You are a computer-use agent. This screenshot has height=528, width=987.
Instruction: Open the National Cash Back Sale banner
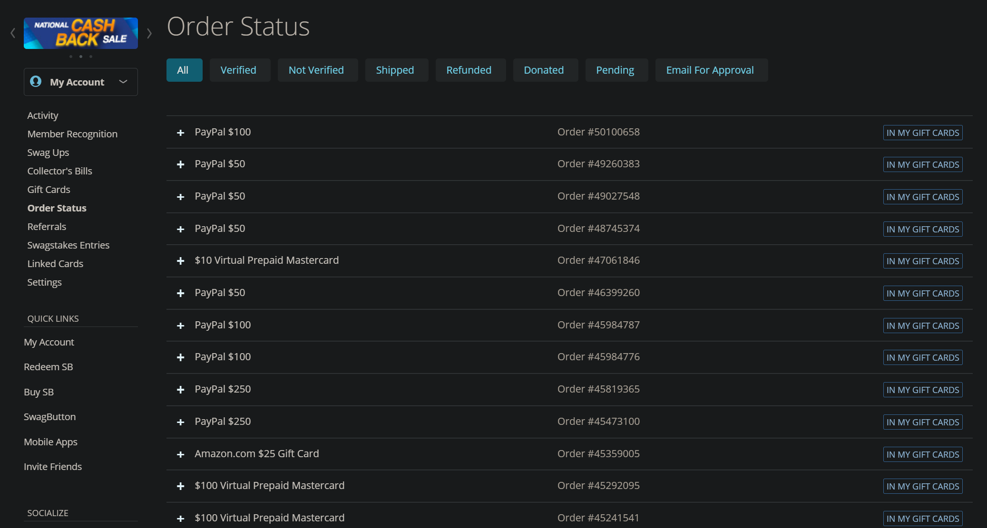81,33
